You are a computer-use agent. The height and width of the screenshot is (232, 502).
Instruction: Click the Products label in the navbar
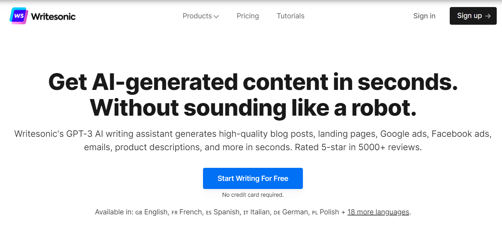[197, 16]
